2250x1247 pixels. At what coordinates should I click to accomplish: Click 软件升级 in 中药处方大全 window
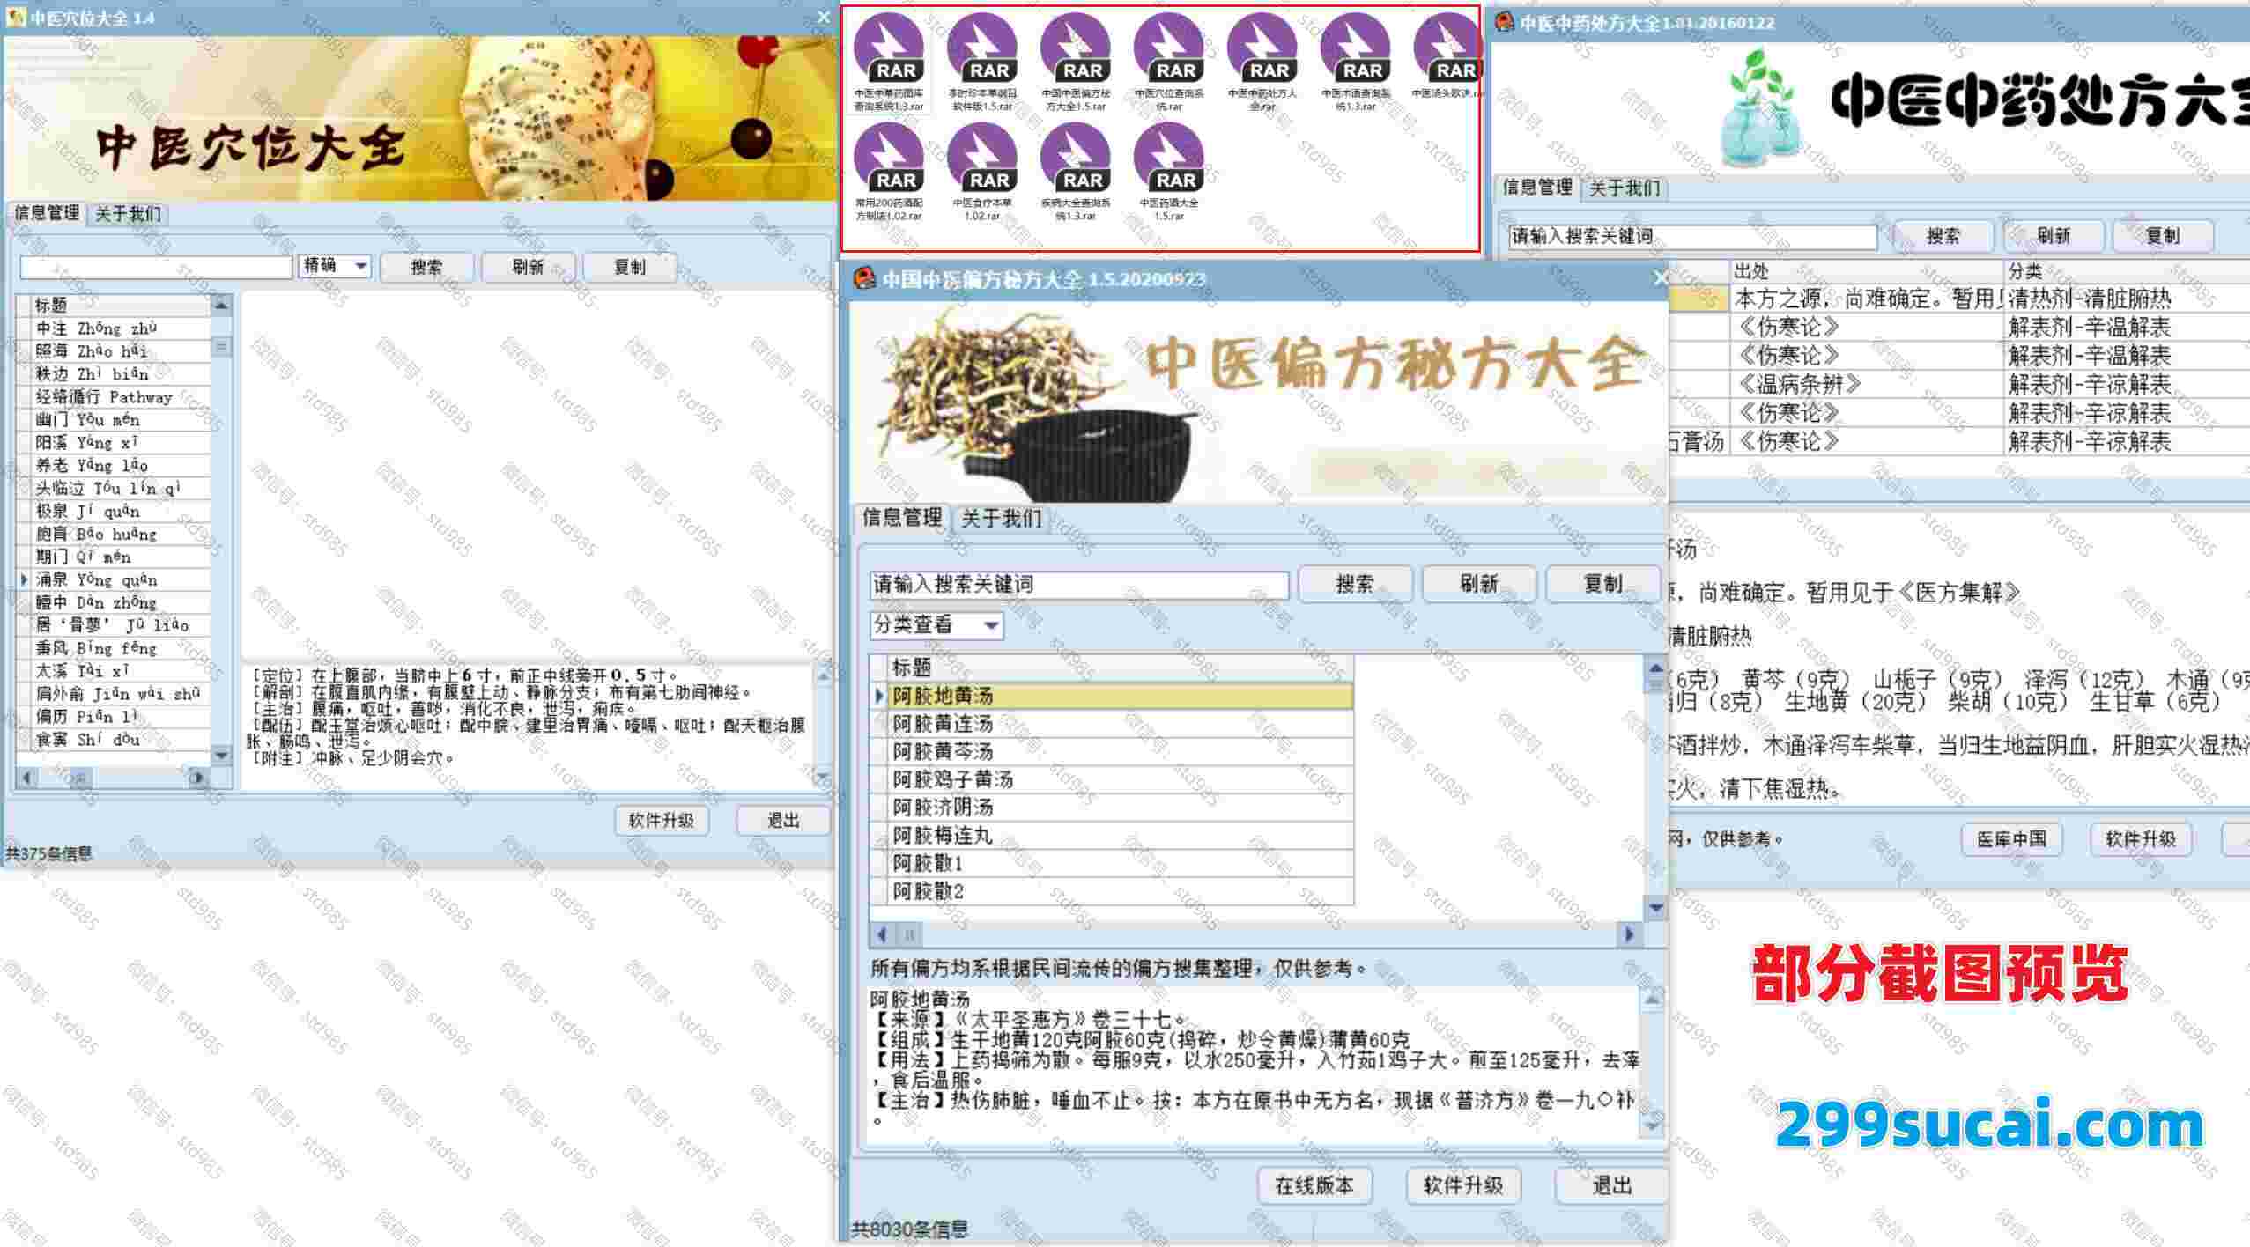point(2141,839)
